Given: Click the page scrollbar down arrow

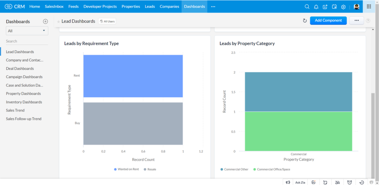Looking at the screenshot, I should [x=376, y=182].
